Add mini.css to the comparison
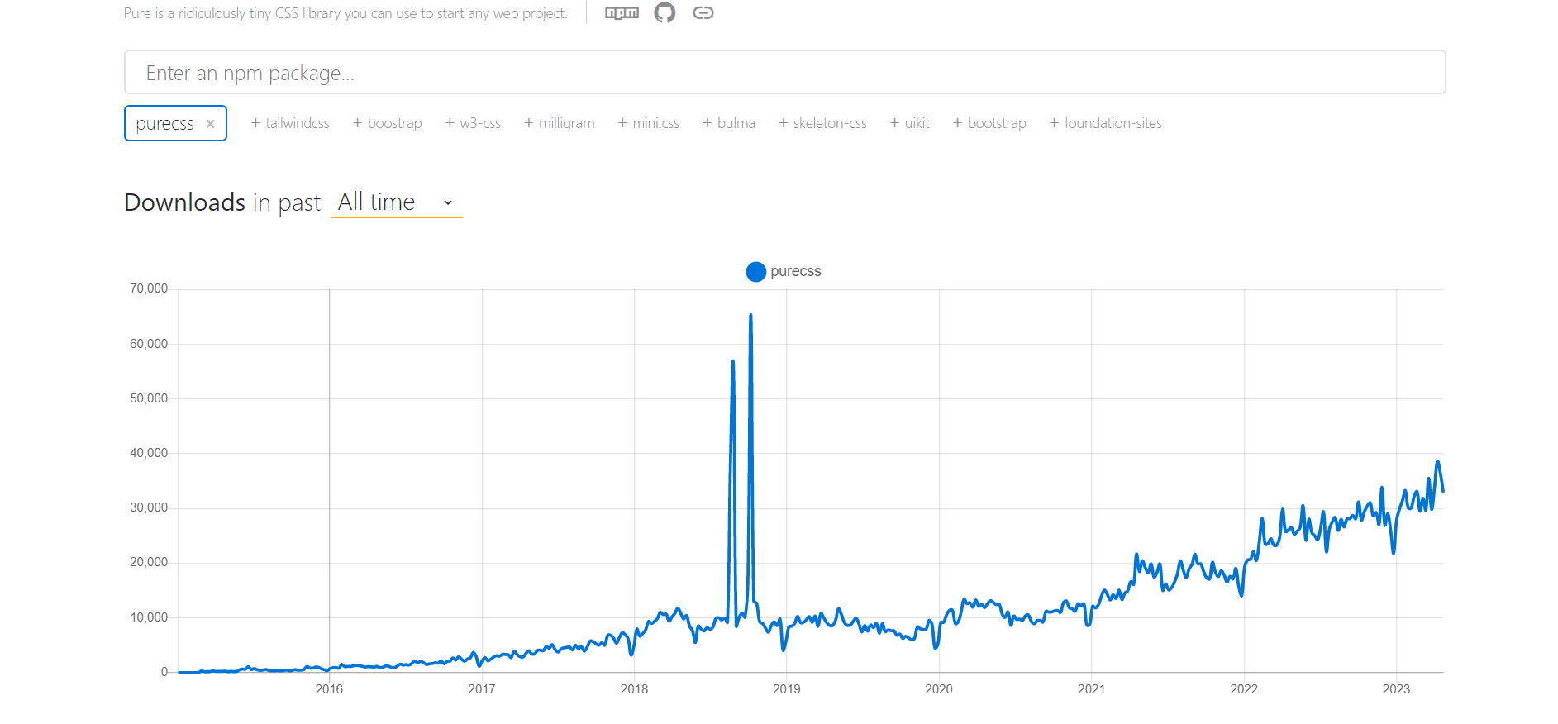Image resolution: width=1558 pixels, height=724 pixels. pos(649,123)
